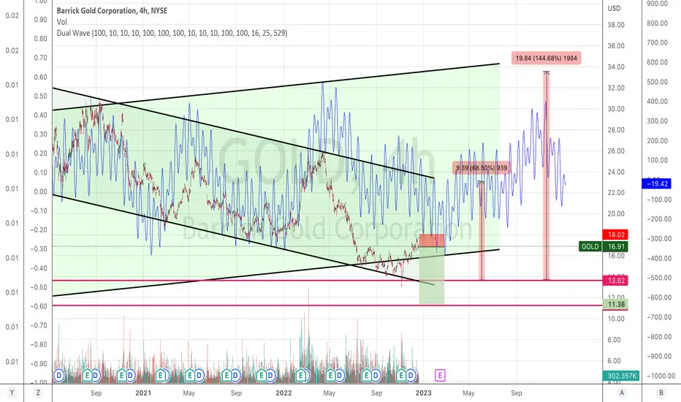Click the 302.357K volume label
Image resolution: width=681 pixels, height=402 pixels.
[622, 376]
